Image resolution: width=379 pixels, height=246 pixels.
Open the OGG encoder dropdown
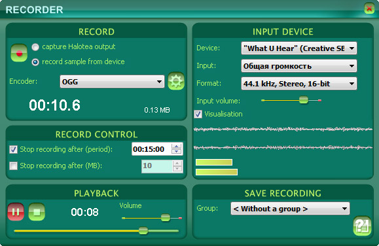pos(112,82)
